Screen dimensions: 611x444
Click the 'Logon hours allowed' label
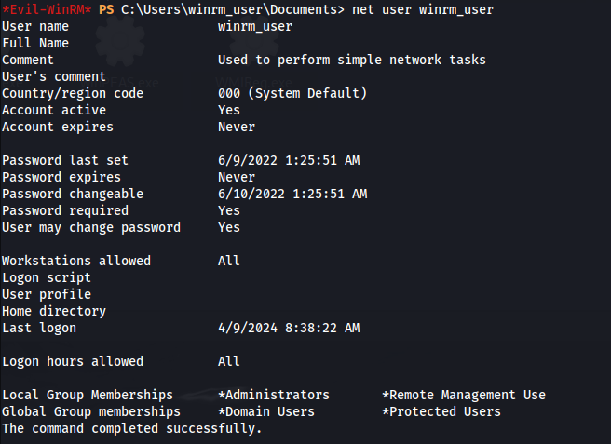click(73, 361)
